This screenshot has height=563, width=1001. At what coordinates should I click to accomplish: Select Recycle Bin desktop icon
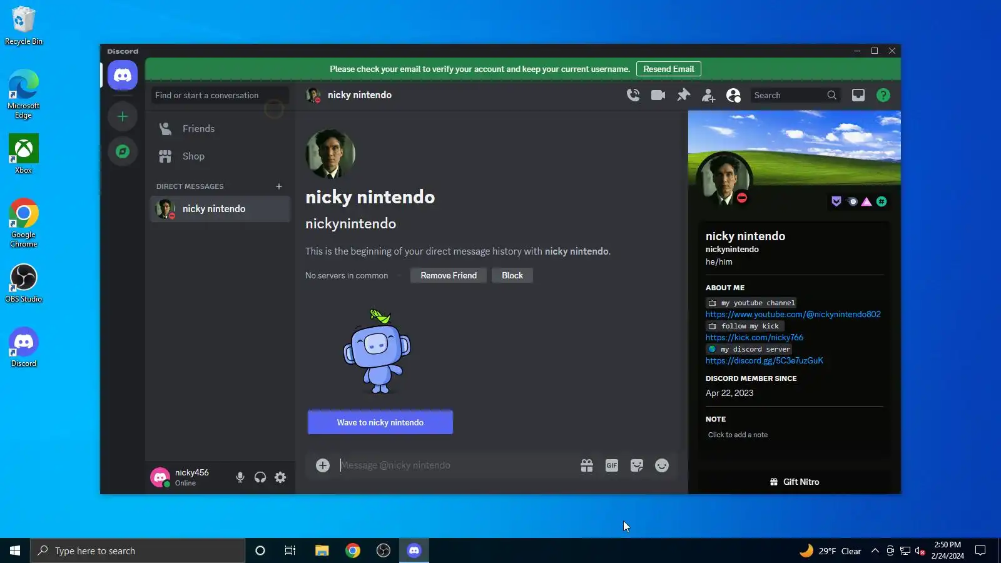point(24,26)
